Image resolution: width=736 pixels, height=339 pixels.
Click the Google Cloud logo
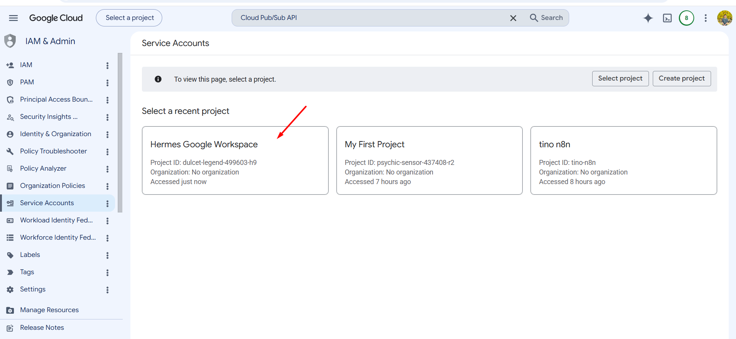tap(56, 18)
